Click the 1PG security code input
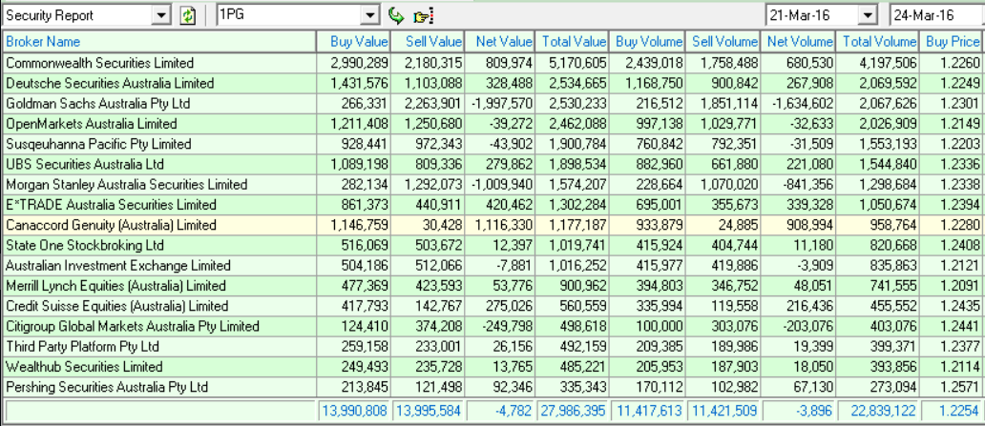 point(289,15)
